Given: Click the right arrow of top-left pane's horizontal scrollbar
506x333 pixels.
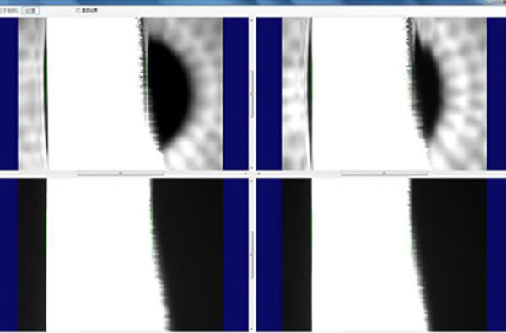Looking at the screenshot, I should (245, 174).
